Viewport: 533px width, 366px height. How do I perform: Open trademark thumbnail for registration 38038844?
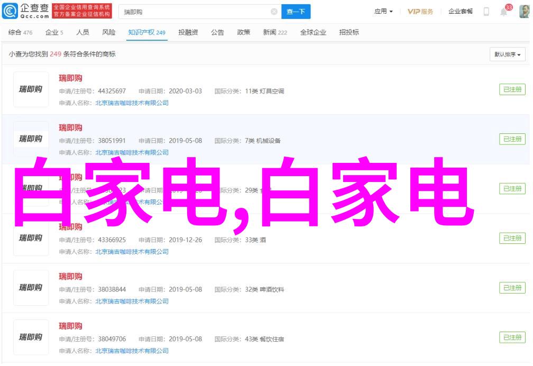point(31,288)
